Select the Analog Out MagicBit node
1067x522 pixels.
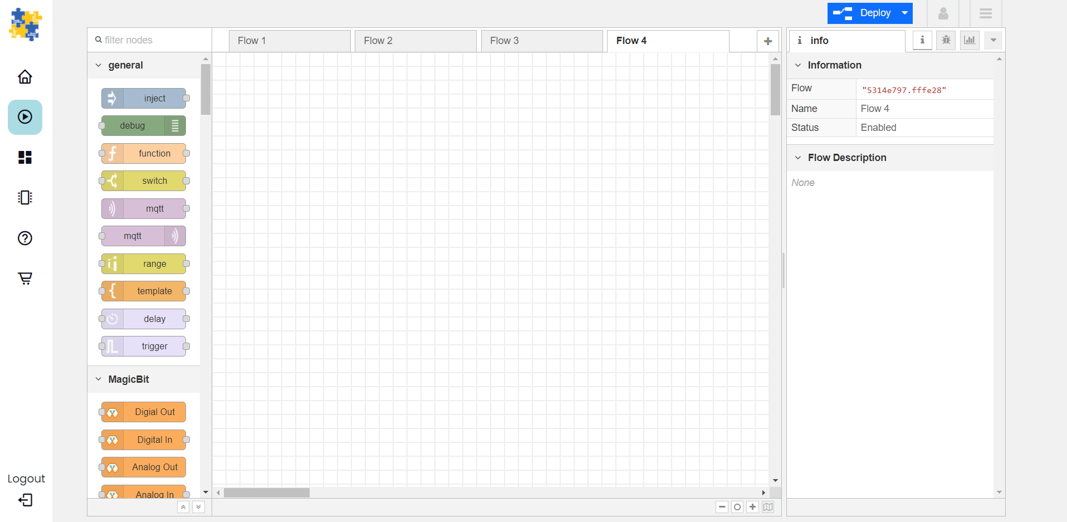coord(144,467)
